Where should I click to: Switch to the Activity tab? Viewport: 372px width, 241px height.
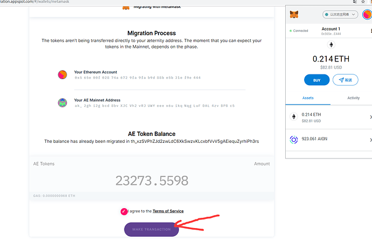point(353,98)
